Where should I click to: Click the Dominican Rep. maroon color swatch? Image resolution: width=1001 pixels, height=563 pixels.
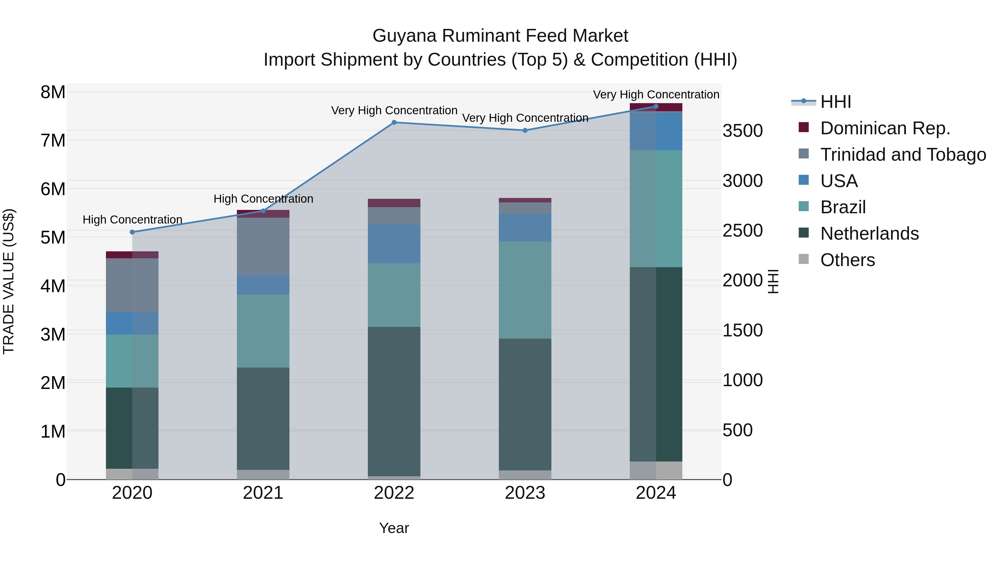pos(804,127)
